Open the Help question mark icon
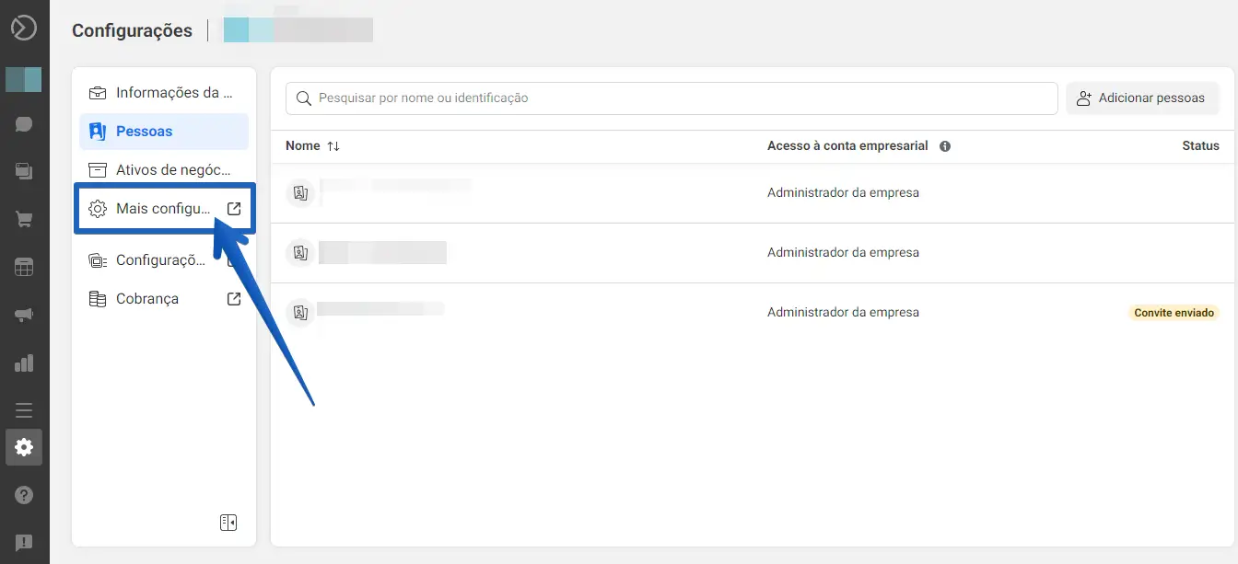1238x564 pixels. (x=24, y=495)
